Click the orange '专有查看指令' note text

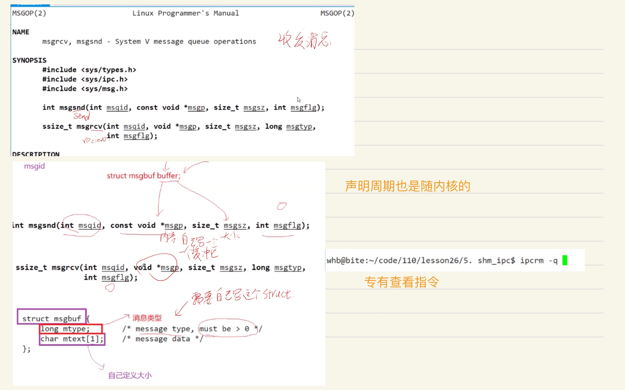click(402, 282)
